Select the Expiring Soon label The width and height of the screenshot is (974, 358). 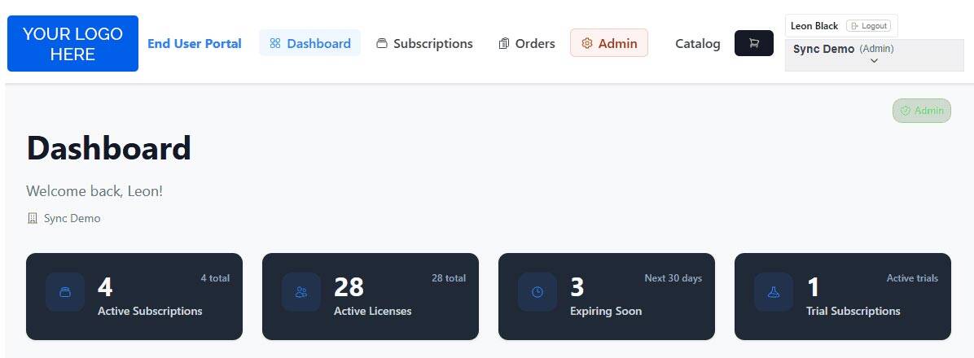[x=606, y=311]
